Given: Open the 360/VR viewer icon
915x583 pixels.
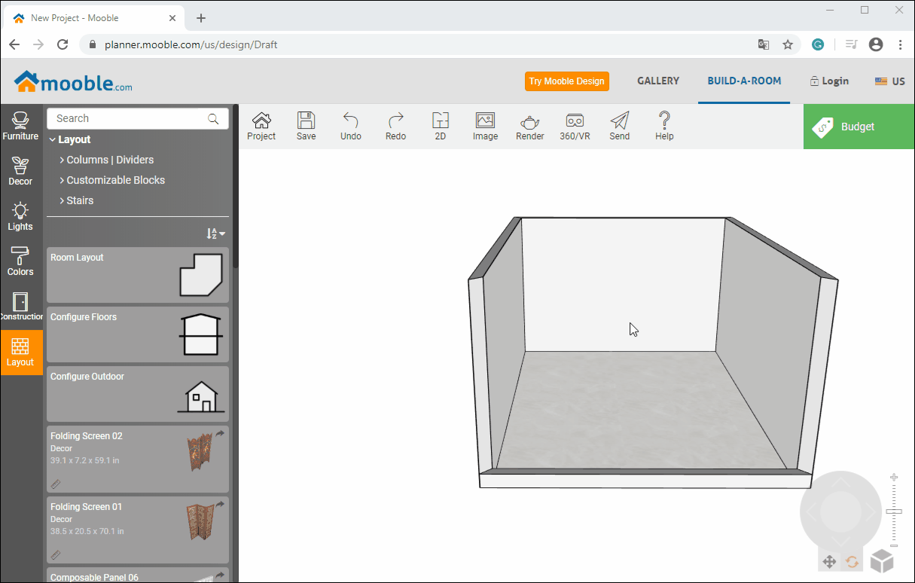Looking at the screenshot, I should tap(575, 126).
